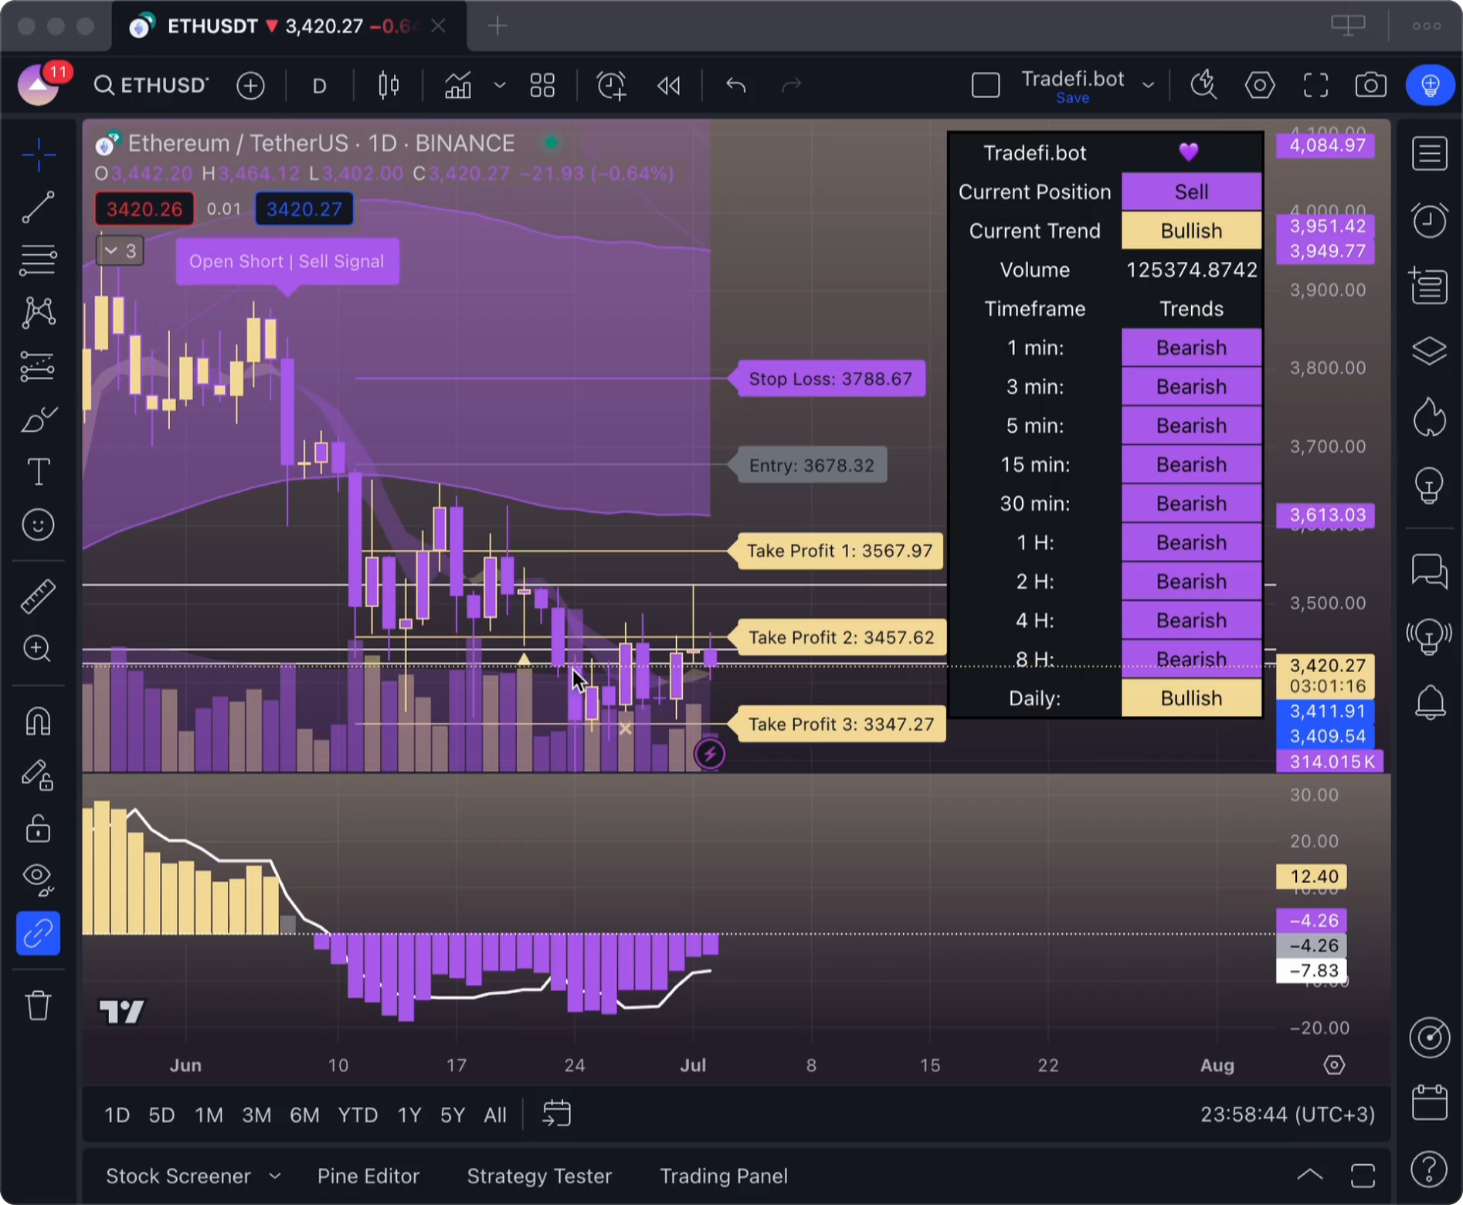The width and height of the screenshot is (1463, 1205).
Task: Open the object tree layers panel
Action: tap(1429, 351)
